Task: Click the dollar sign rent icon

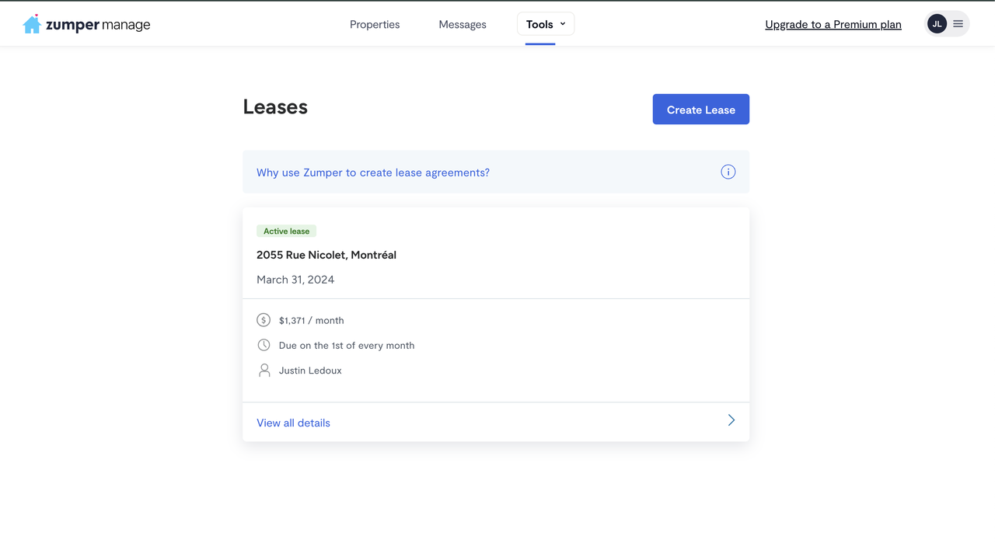Action: click(264, 320)
